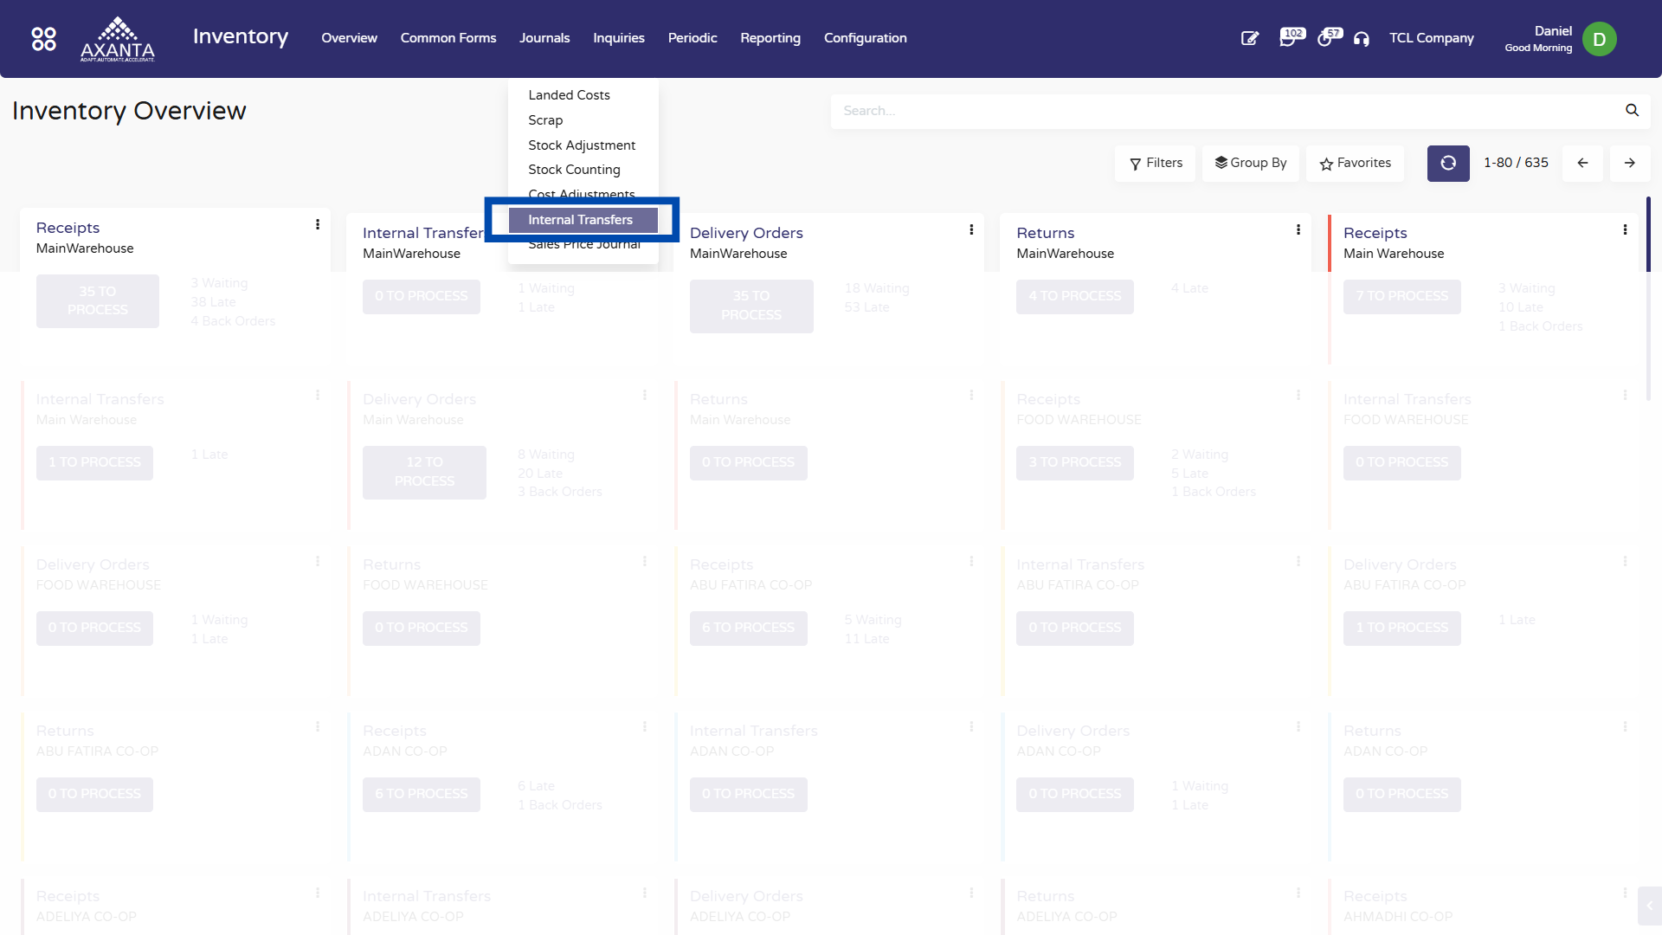
Task: Expand the Group By dropdown
Action: pos(1250,163)
